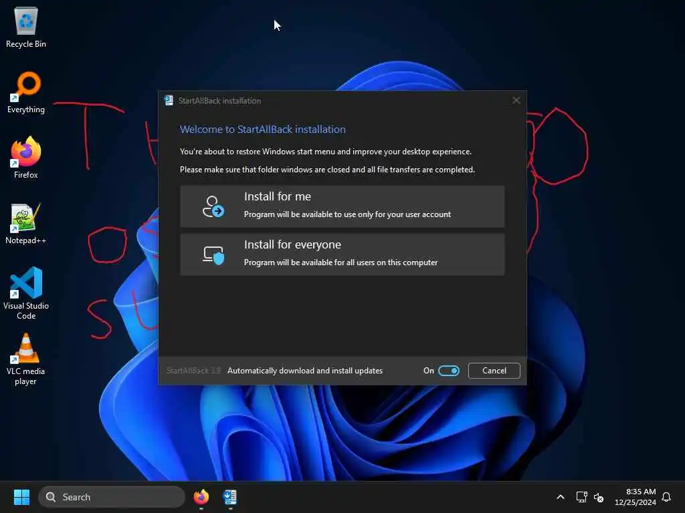685x513 pixels.
Task: Click the StartAllBack installer icon in the taskbar
Action: tap(230, 497)
